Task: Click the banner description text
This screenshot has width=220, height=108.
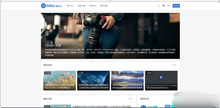Action: click(x=110, y=52)
